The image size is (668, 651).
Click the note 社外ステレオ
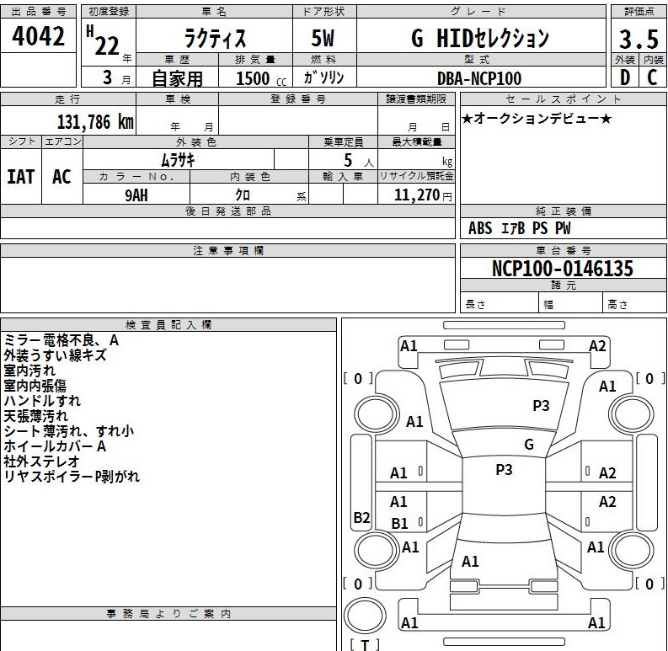[42, 462]
